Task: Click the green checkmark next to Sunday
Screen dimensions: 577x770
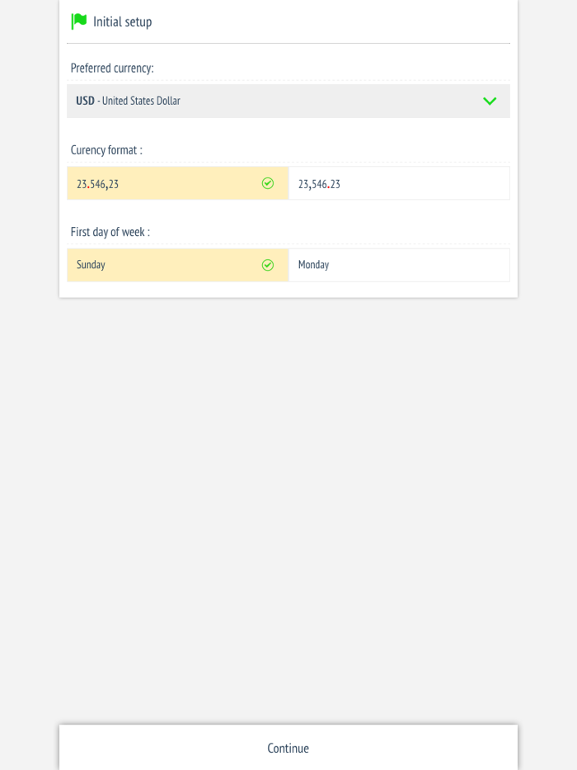Action: click(x=268, y=265)
